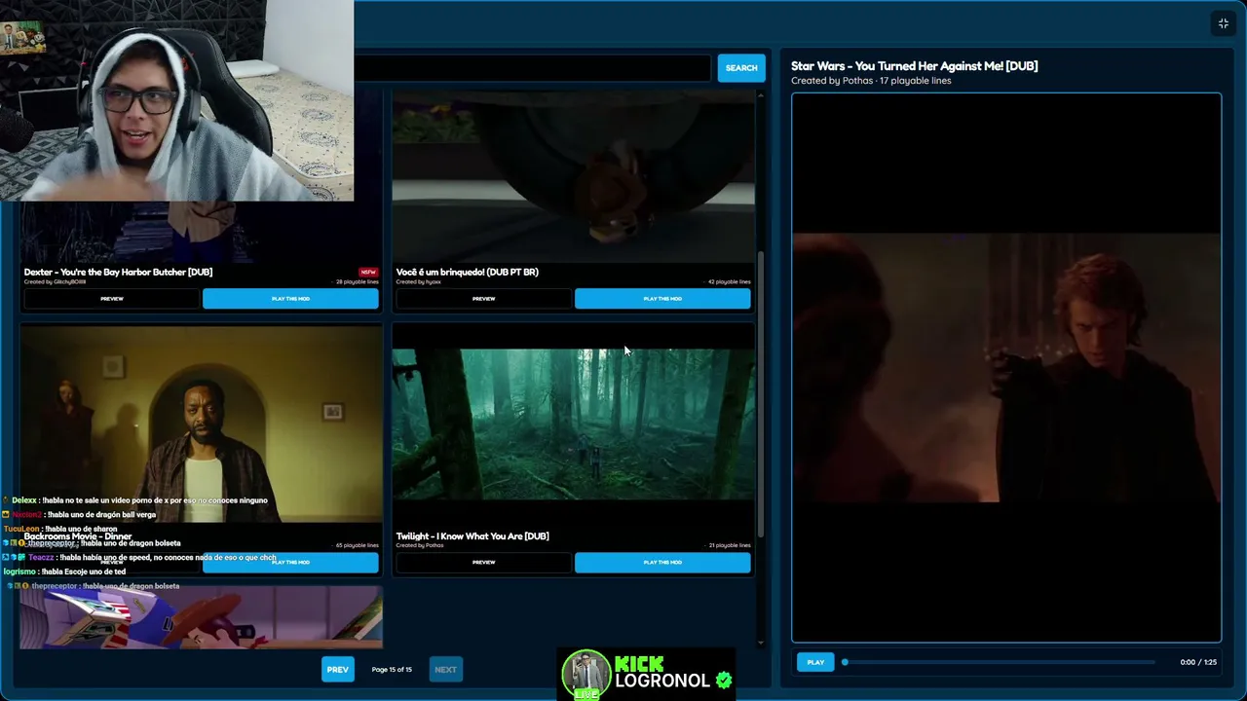This screenshot has width=1247, height=701.
Task: Click the preview video progress slider
Action: click(x=1000, y=662)
